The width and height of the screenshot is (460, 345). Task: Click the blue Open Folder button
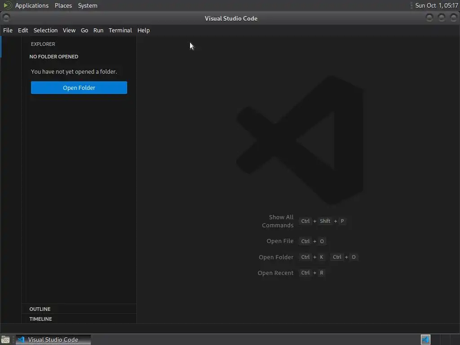point(79,88)
